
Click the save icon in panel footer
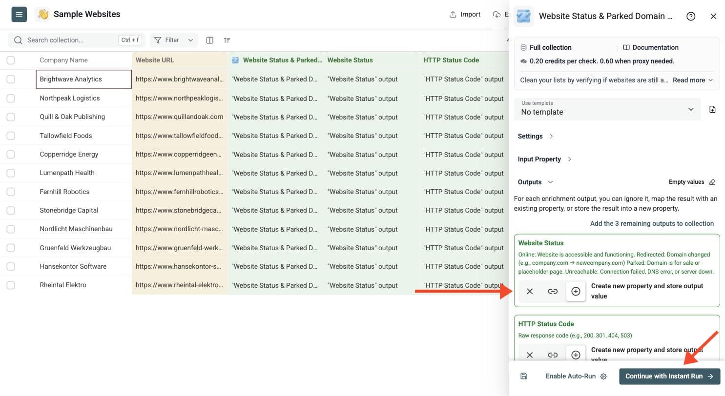point(524,376)
